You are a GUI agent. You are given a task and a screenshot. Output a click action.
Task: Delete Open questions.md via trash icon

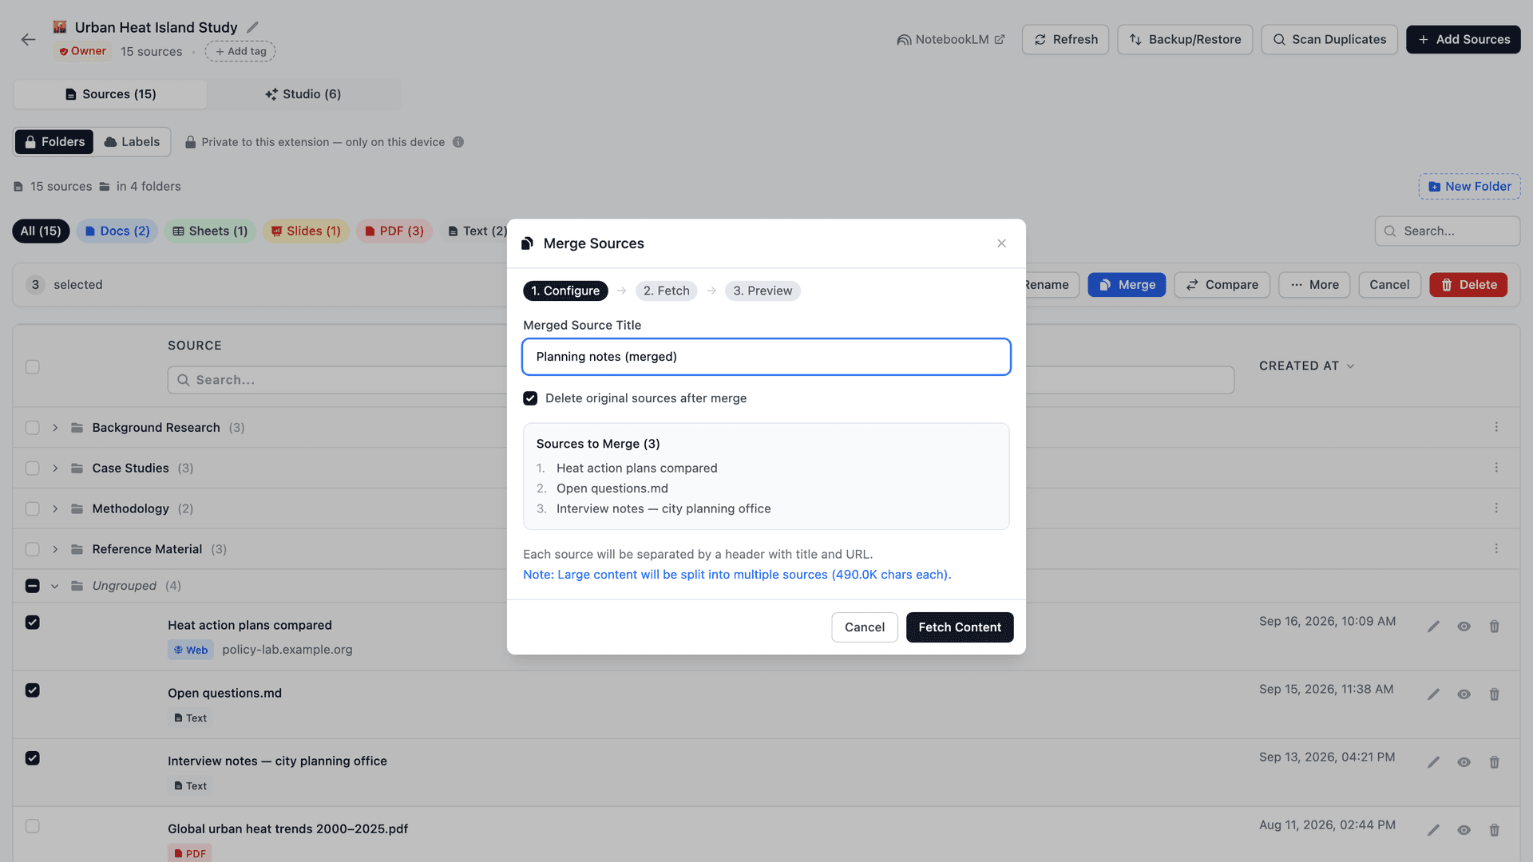(x=1494, y=694)
